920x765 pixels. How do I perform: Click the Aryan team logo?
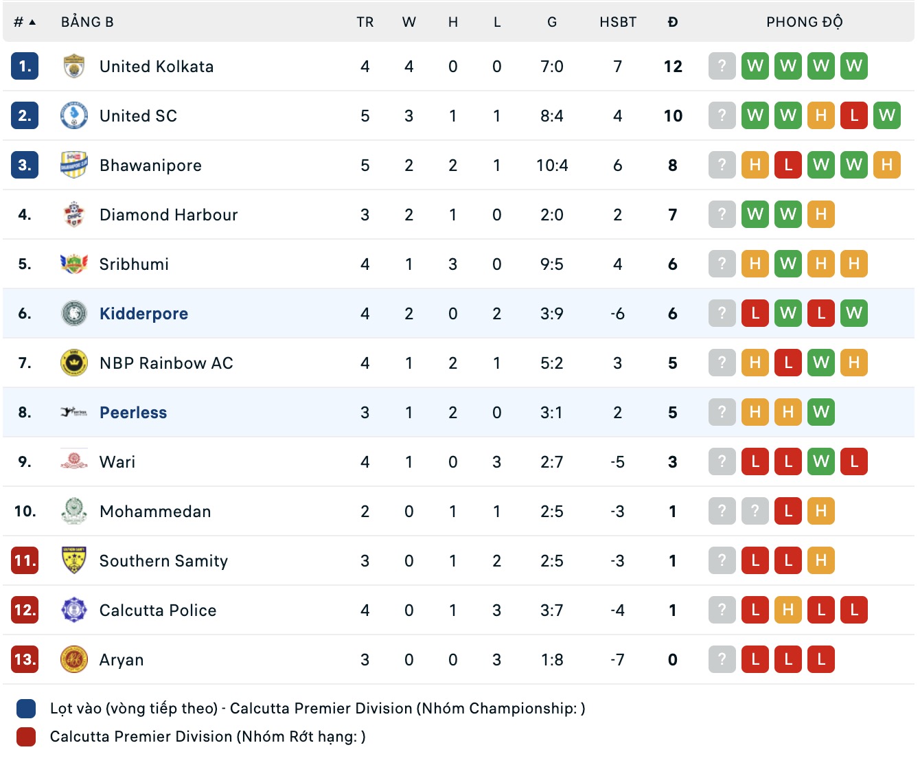[73, 660]
